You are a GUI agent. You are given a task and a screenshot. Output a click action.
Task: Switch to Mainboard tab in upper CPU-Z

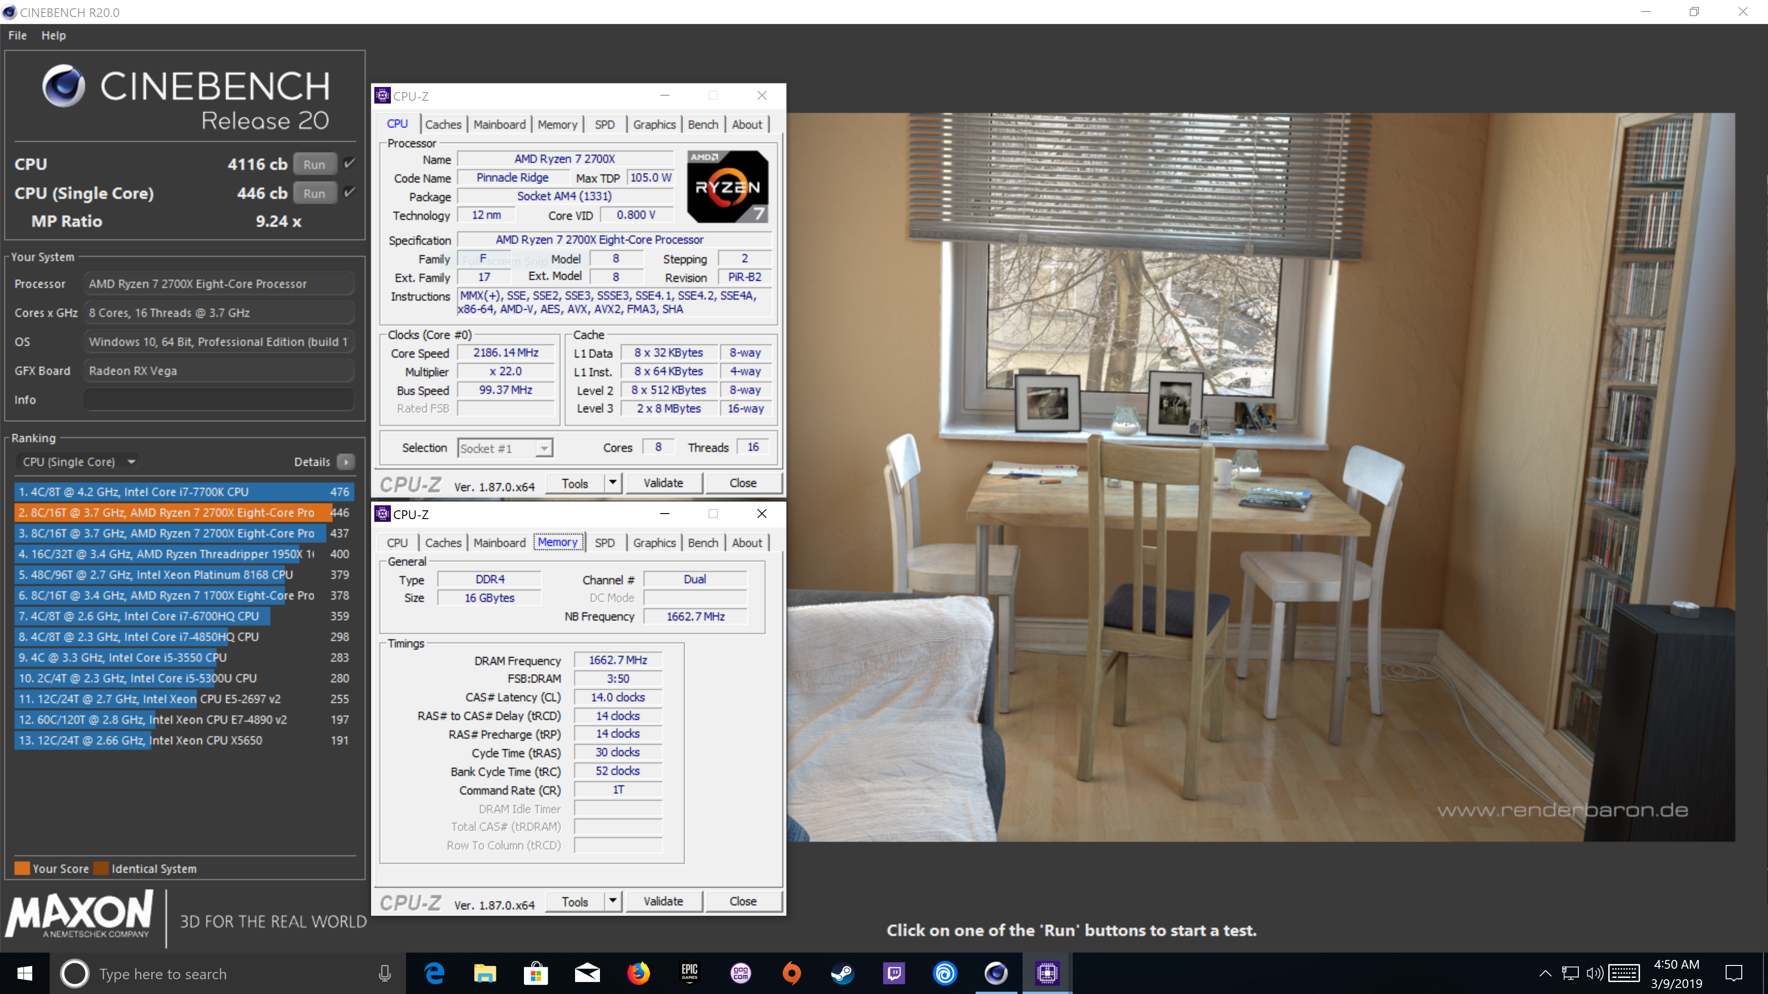click(499, 124)
